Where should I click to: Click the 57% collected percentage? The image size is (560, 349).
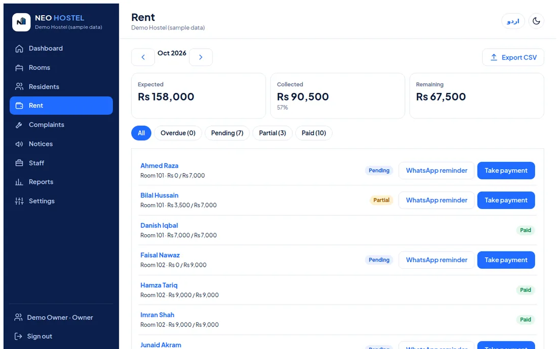282,107
